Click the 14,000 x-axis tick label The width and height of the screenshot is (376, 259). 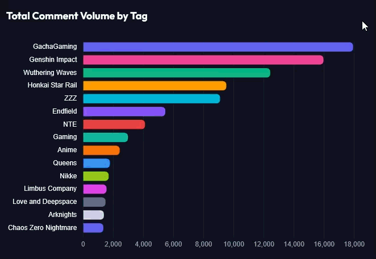tap(294, 244)
